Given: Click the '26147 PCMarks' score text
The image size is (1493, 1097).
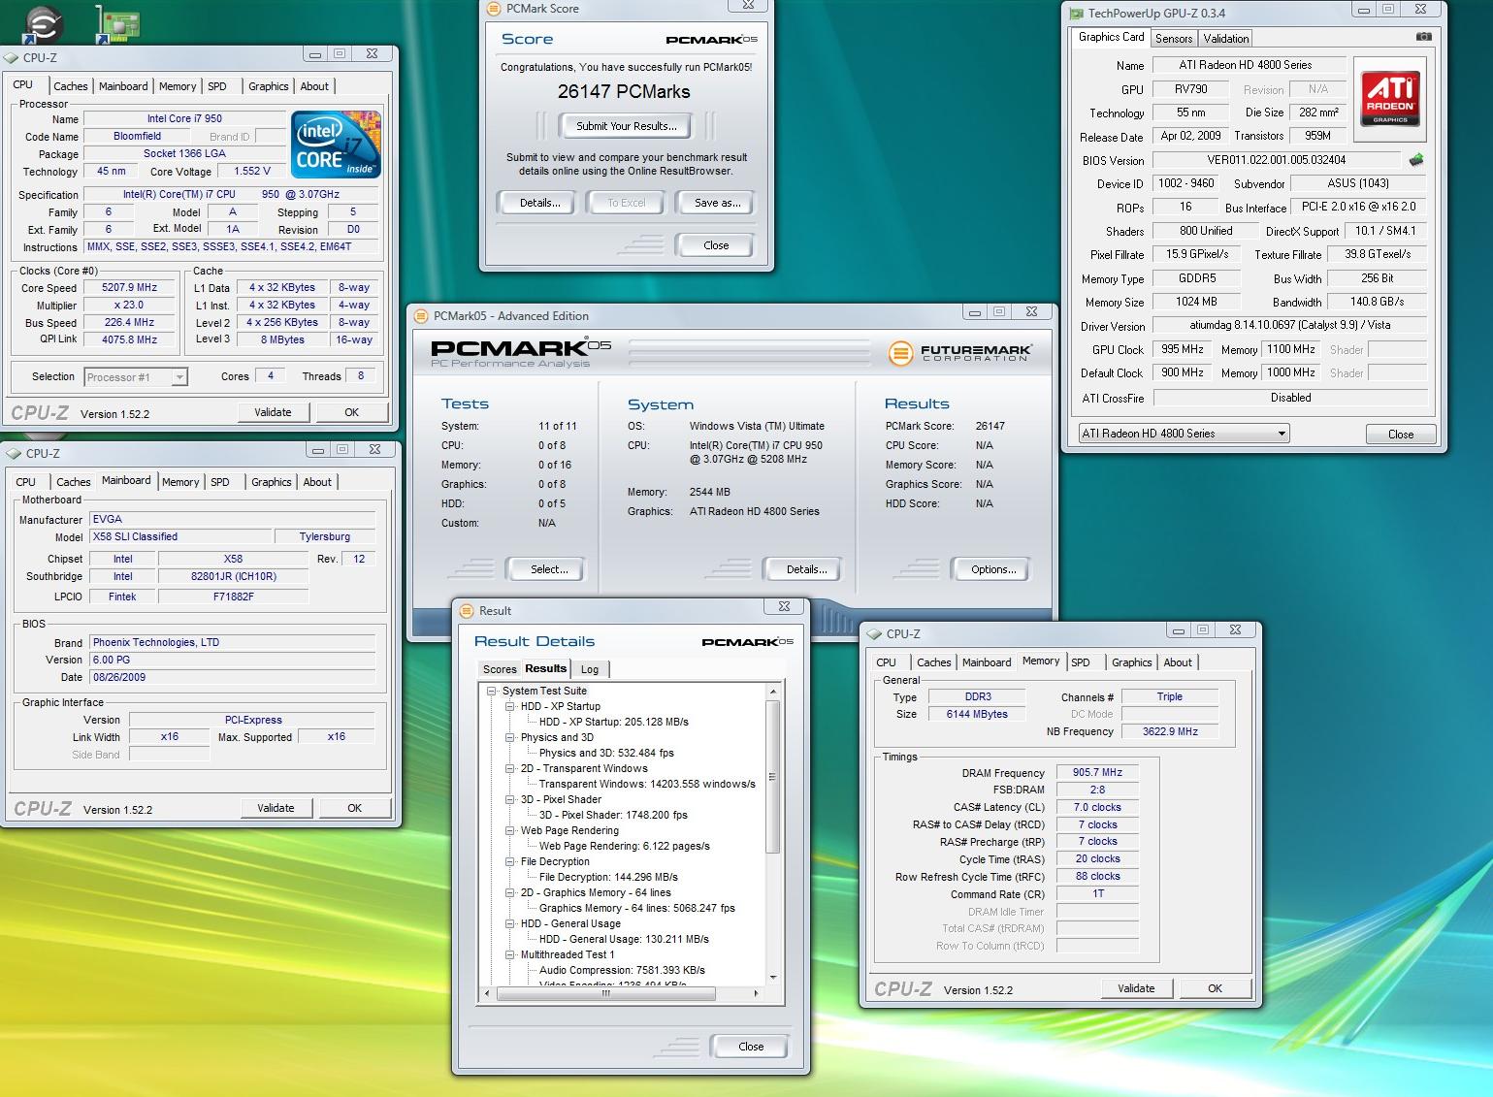Looking at the screenshot, I should pyautogui.click(x=624, y=92).
